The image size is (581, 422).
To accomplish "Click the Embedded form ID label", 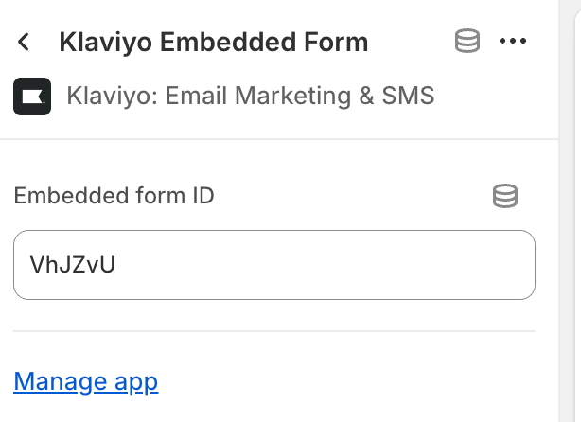I will [x=114, y=196].
